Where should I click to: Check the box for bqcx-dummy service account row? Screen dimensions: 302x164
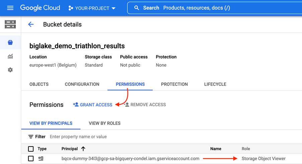tap(31, 158)
